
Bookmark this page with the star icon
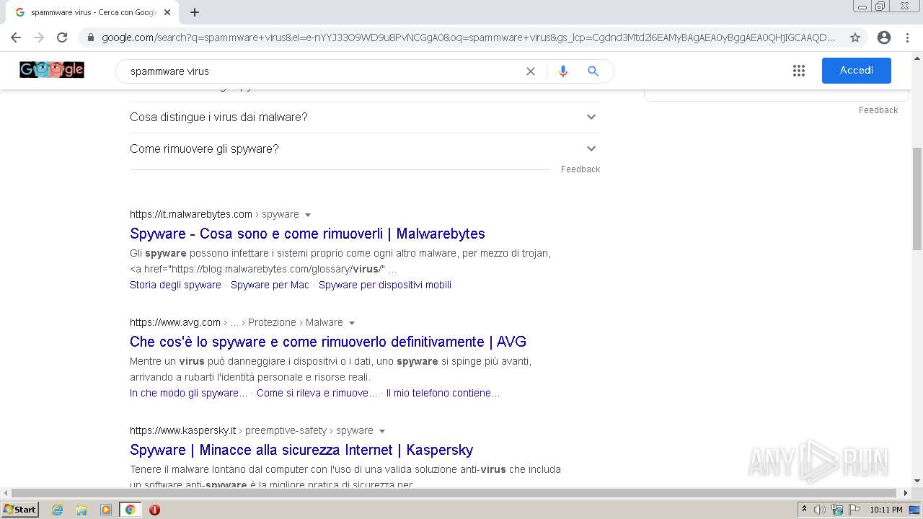[x=855, y=37]
